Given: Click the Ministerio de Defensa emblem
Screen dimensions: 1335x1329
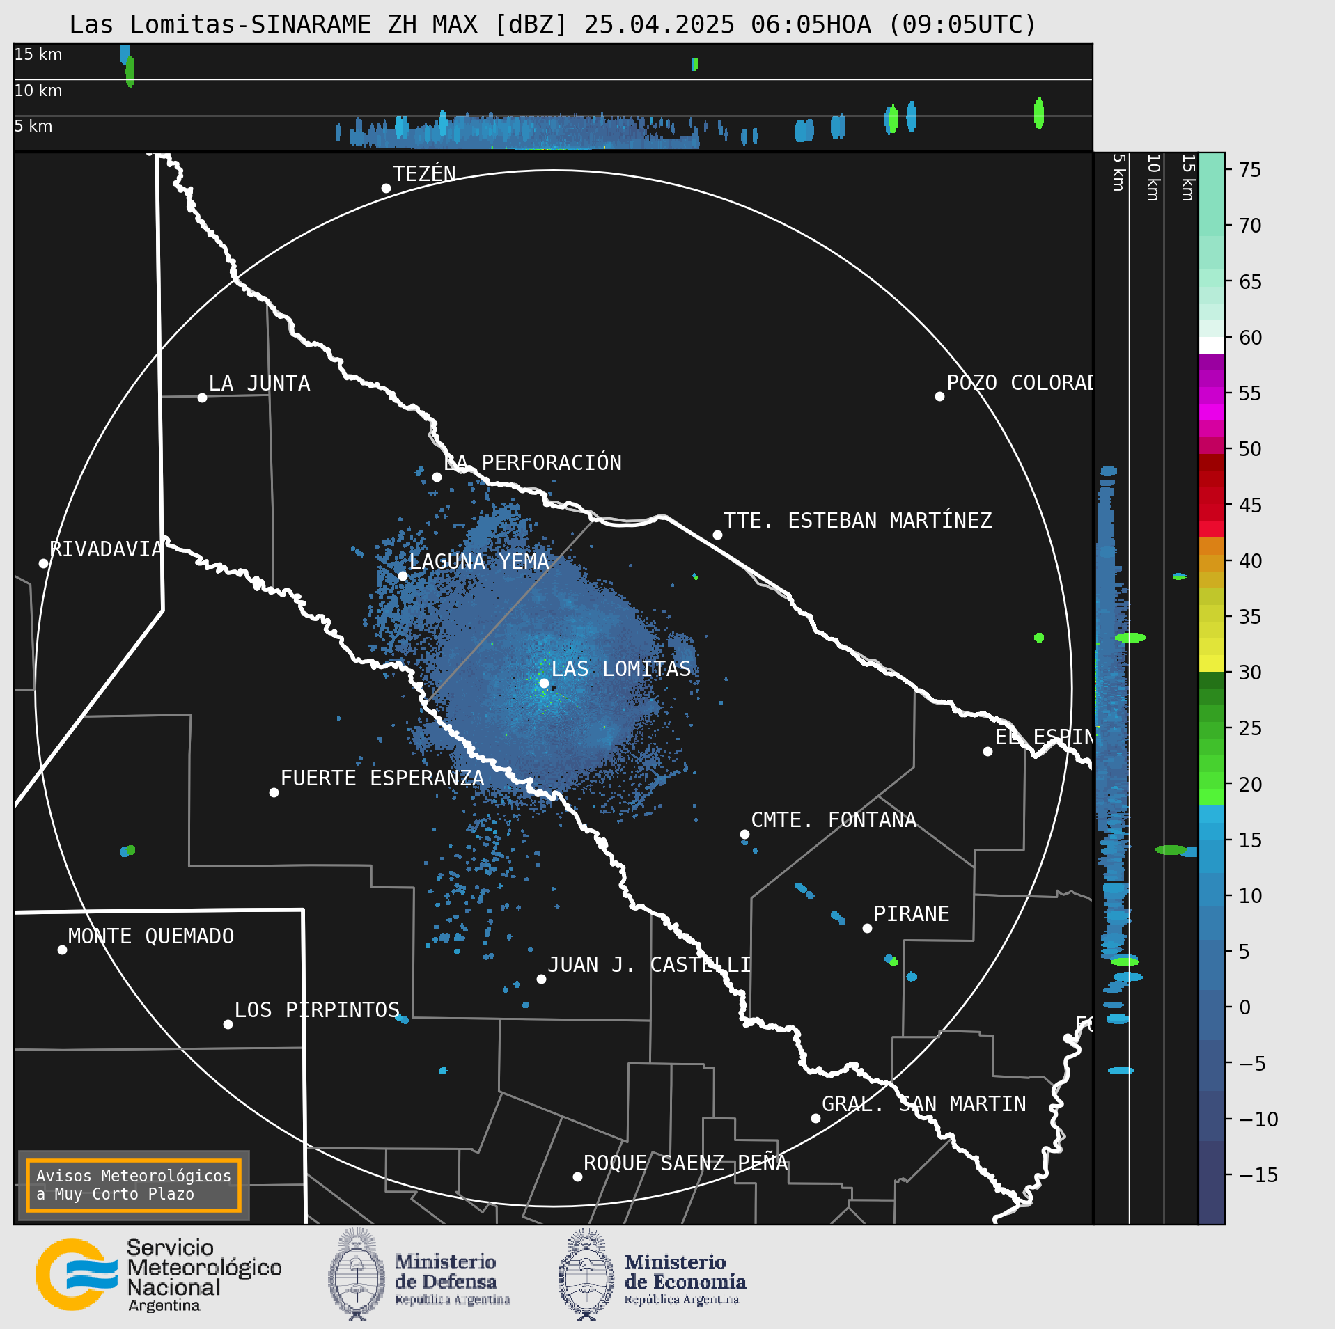Looking at the screenshot, I should [357, 1275].
